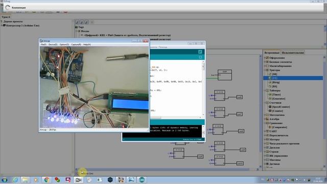Open the Capture(R) menu in Amcap
Image resolution: width=327 pixels, height=184 pixels.
click(x=76, y=44)
